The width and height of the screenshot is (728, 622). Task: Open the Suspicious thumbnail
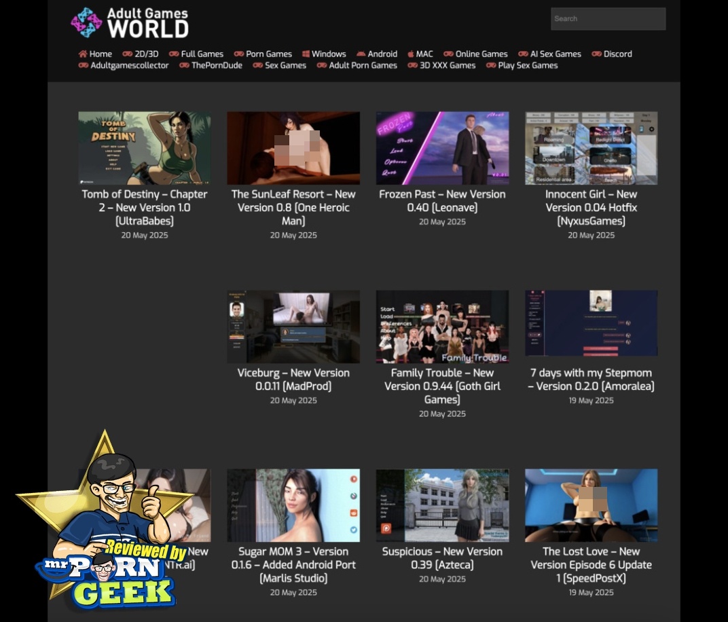pyautogui.click(x=443, y=505)
